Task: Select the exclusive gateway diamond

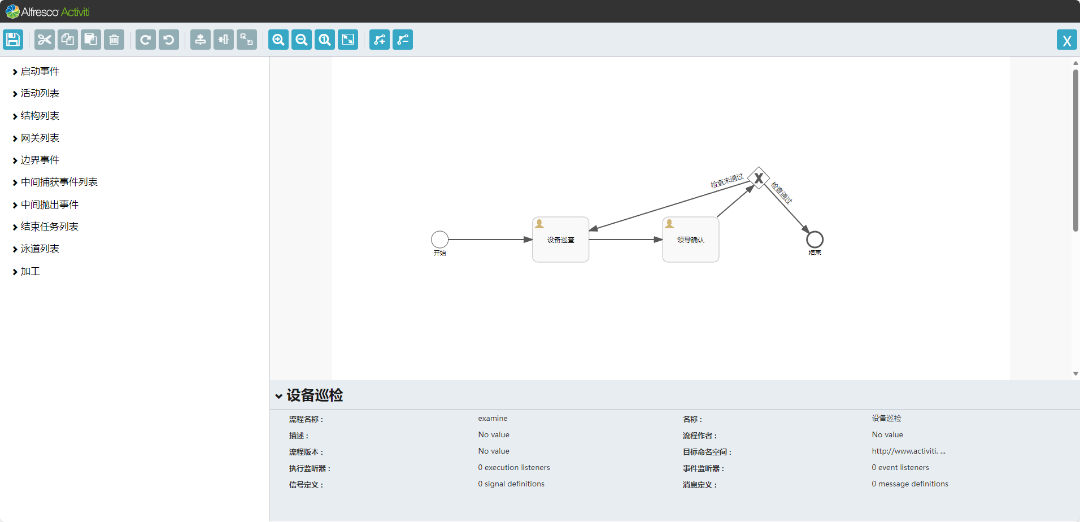Action: point(759,178)
